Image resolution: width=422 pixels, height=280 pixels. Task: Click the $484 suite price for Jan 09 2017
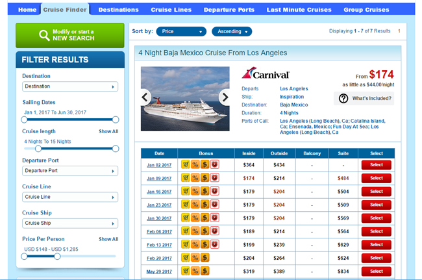coord(343,178)
